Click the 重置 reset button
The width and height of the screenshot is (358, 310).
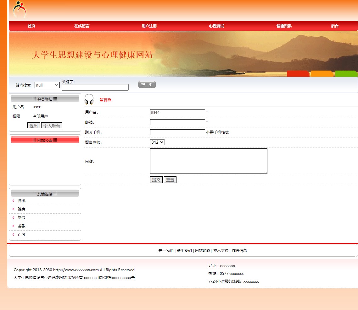[170, 179]
